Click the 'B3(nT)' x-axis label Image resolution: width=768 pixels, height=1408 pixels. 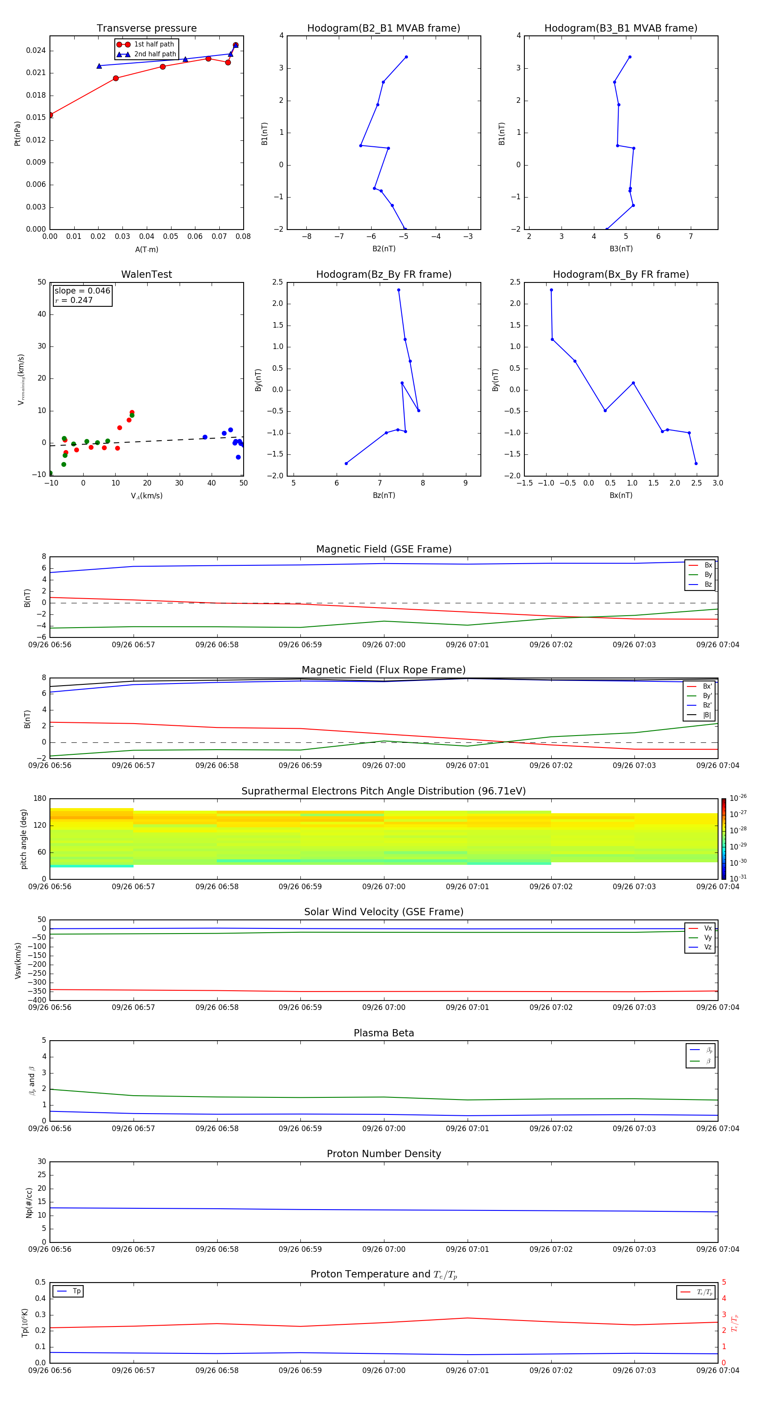point(621,249)
